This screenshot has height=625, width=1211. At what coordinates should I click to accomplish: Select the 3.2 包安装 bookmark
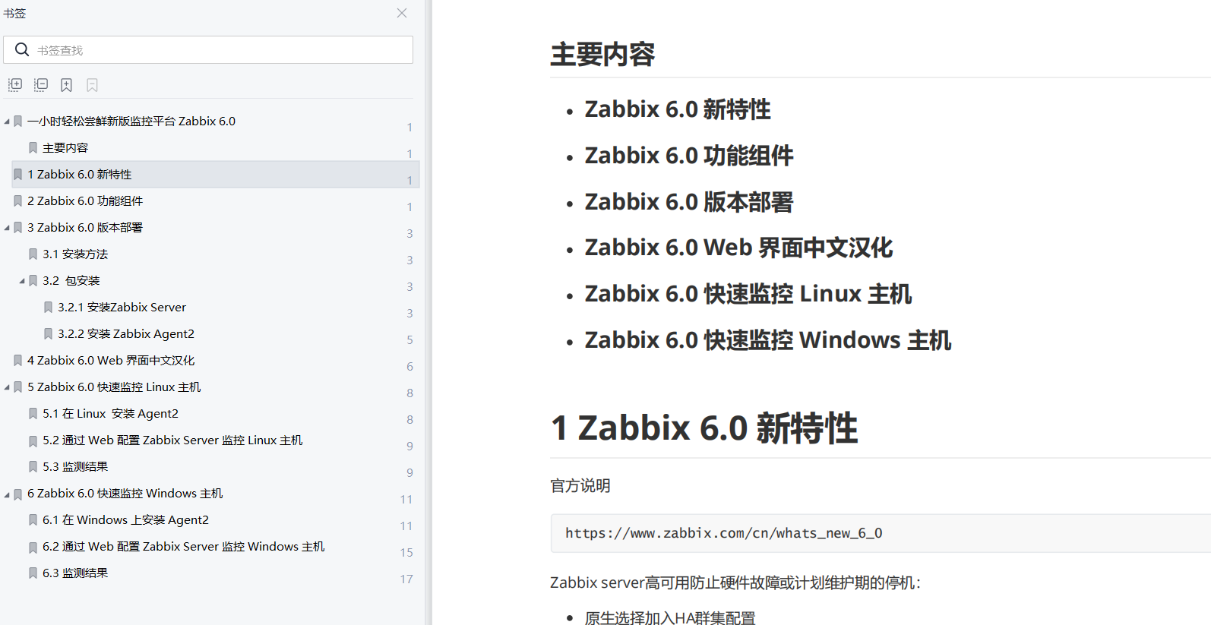[x=71, y=280]
